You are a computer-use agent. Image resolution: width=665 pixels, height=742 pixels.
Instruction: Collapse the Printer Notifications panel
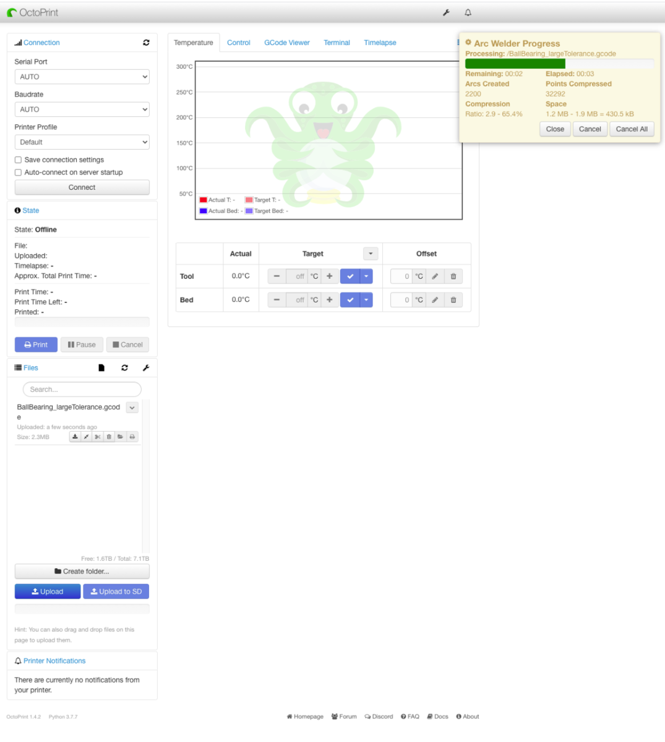(x=54, y=661)
